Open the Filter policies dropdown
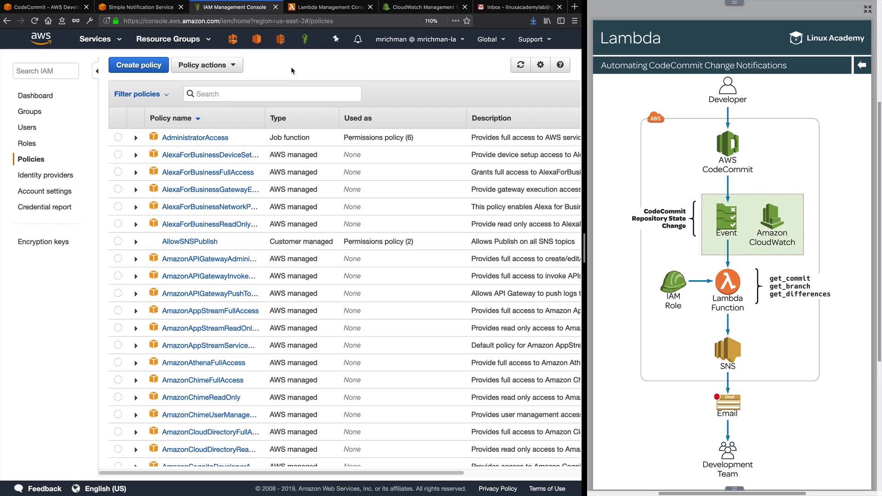 [141, 94]
